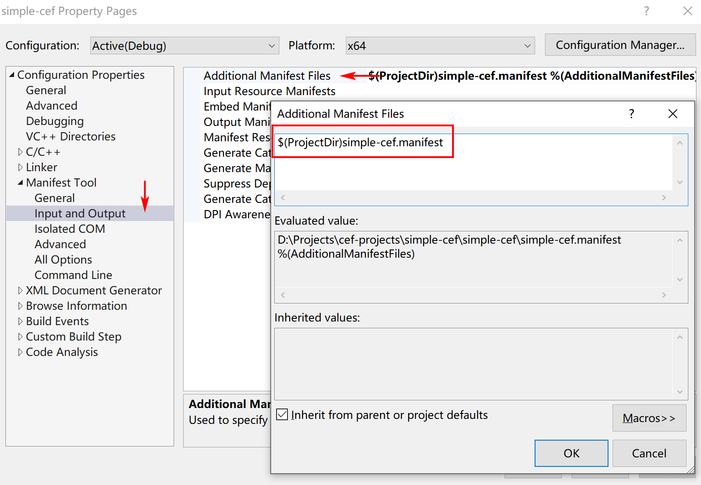The height and width of the screenshot is (485, 701).
Task: Select Command Line under Manifest Tool
Action: 73,275
